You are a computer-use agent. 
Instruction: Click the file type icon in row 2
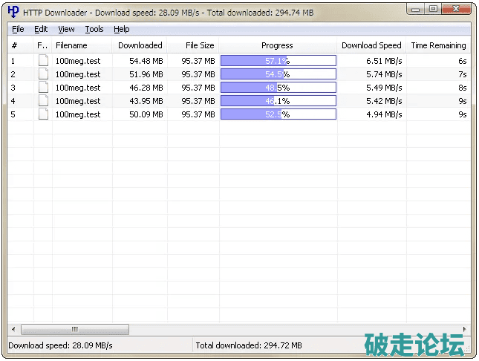43,74
